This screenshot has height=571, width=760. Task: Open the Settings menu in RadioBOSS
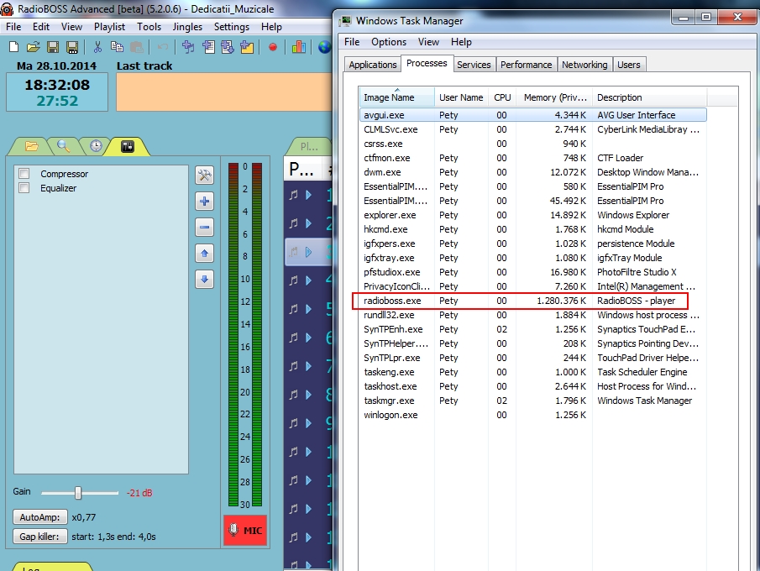(232, 27)
